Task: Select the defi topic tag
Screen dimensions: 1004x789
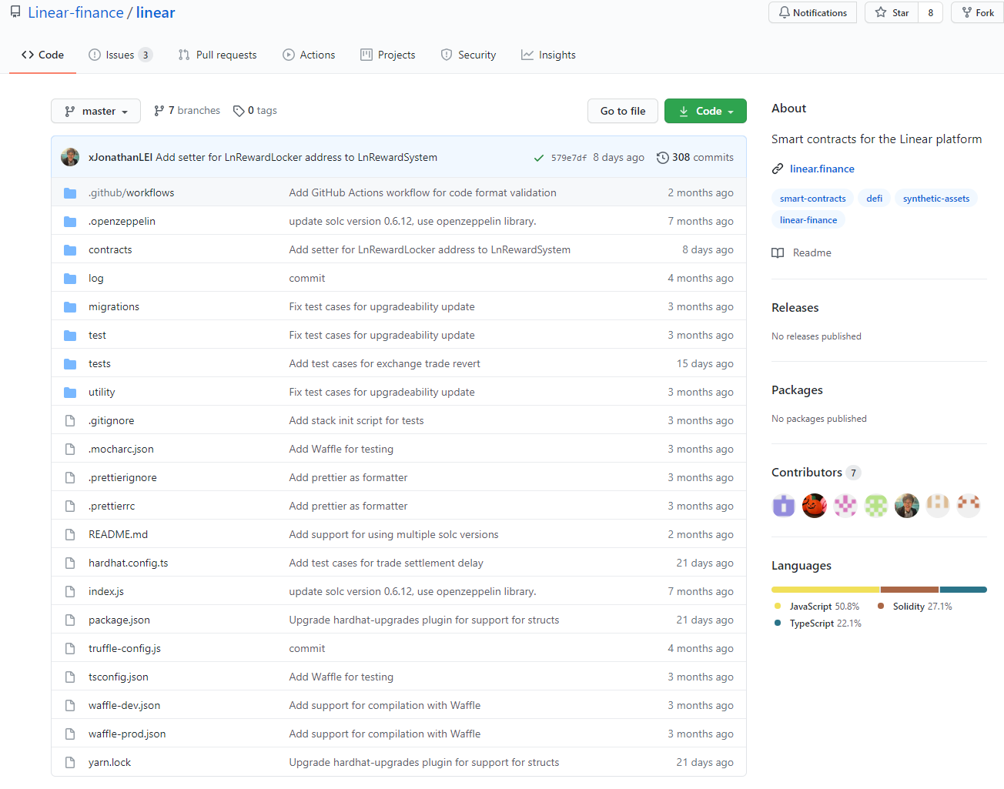Action: (874, 199)
